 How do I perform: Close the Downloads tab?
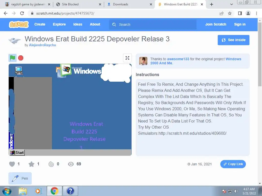151,5
